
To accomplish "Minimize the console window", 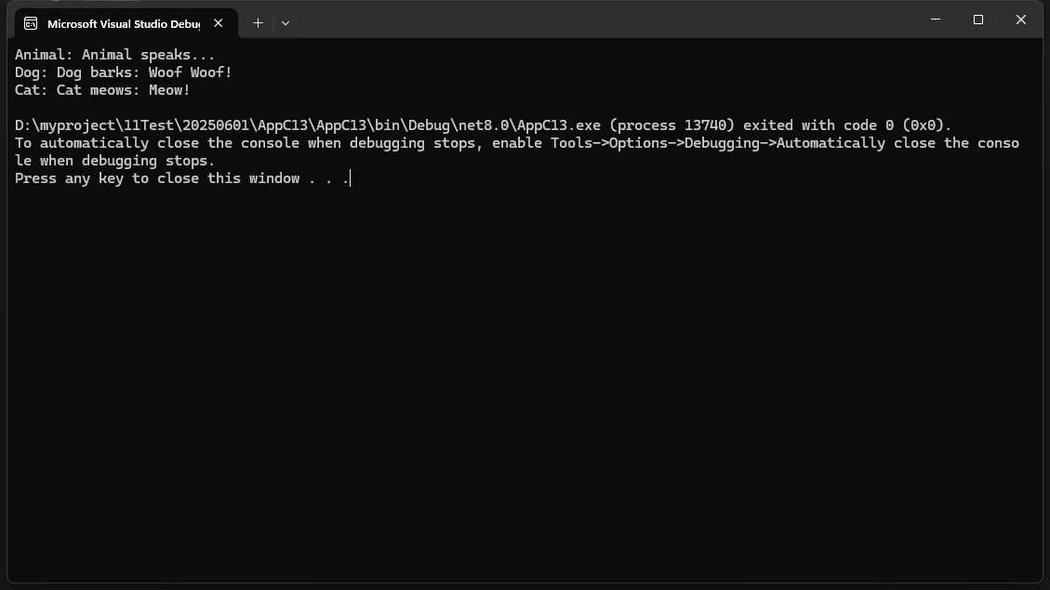I will [x=936, y=20].
